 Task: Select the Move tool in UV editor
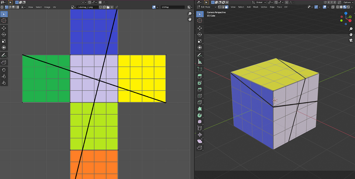(4, 28)
